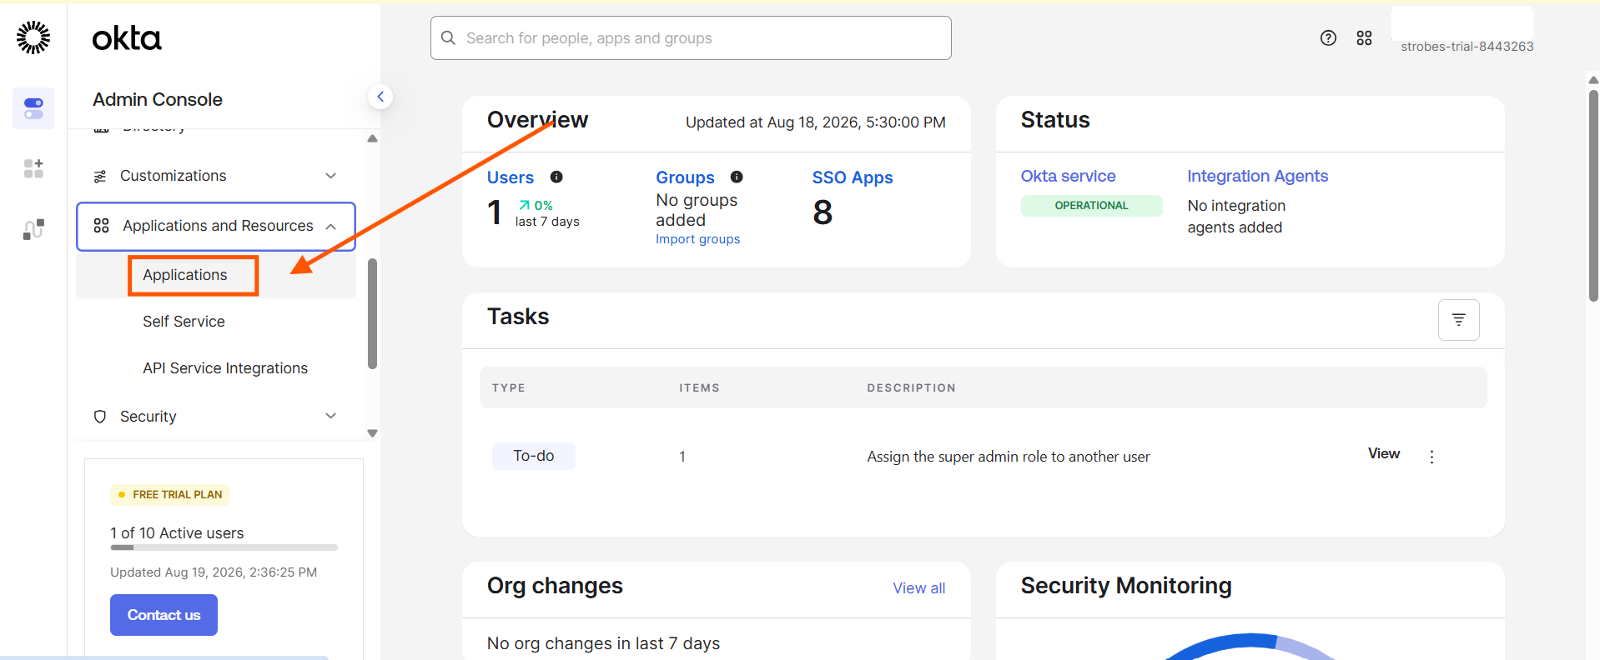
Task: Click the To-do type badge
Action: (534, 456)
